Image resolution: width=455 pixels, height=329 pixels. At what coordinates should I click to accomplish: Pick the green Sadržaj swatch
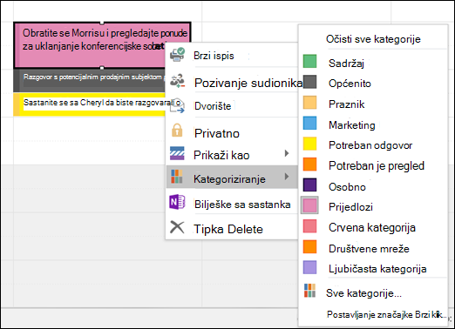(x=309, y=61)
